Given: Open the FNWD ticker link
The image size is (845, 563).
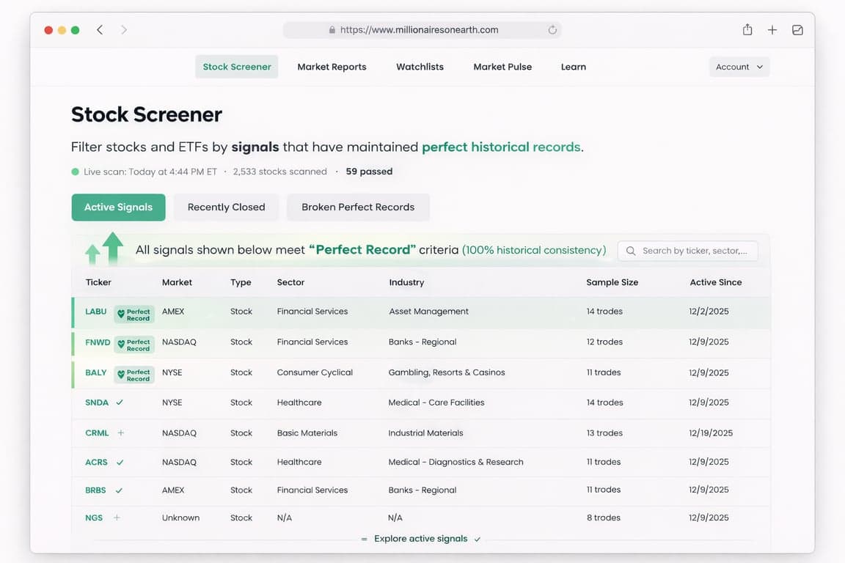Looking at the screenshot, I should tap(97, 342).
